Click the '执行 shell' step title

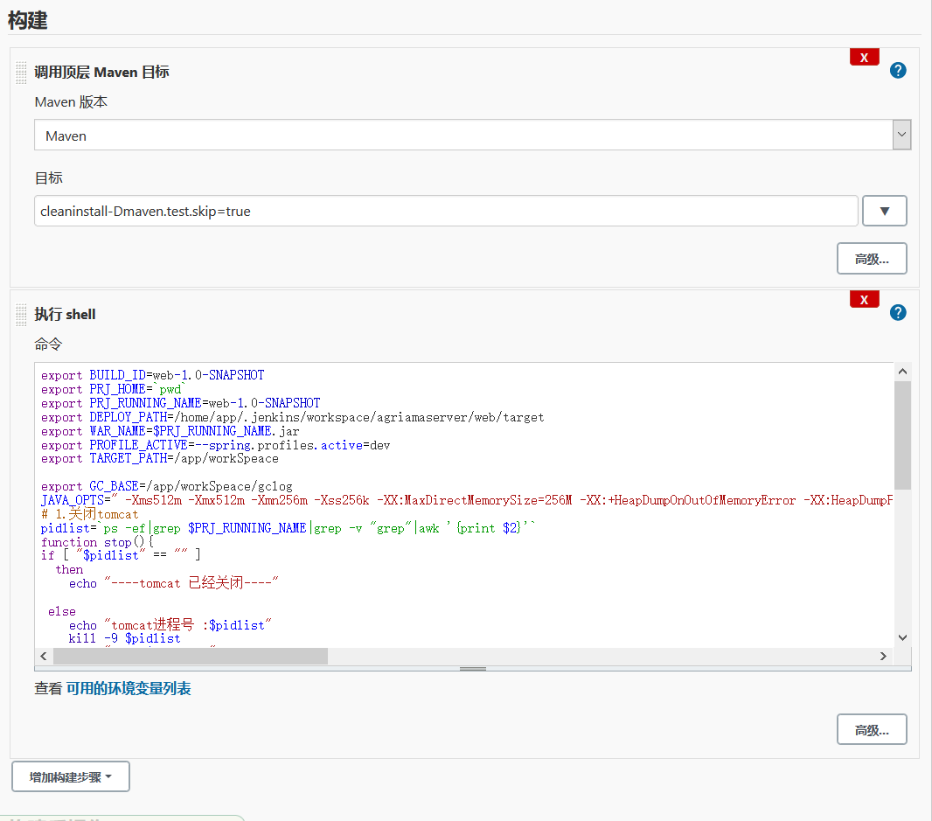pyautogui.click(x=65, y=314)
